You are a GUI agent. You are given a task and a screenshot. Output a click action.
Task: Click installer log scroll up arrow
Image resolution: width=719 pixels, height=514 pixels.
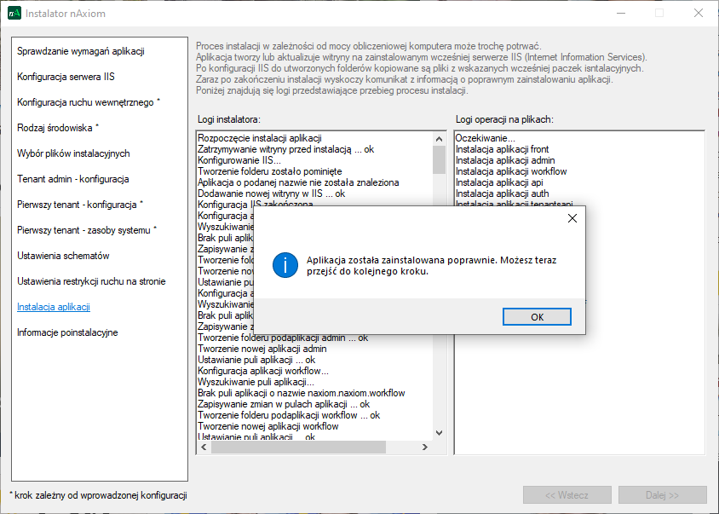439,139
